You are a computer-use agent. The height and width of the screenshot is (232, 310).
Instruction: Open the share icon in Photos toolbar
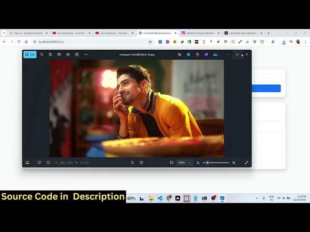tap(68, 55)
